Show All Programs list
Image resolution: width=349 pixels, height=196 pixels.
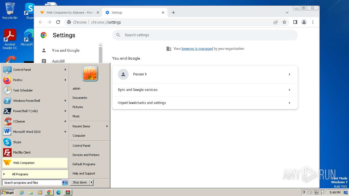(x=35, y=174)
